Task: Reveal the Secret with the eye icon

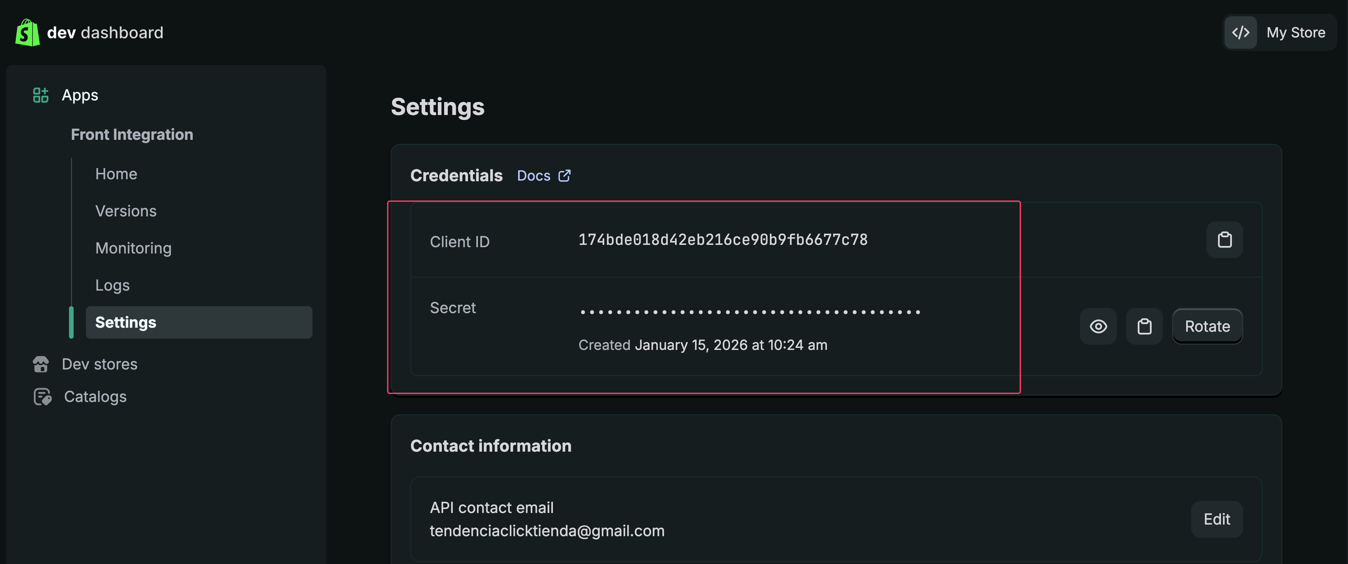Action: click(x=1098, y=327)
